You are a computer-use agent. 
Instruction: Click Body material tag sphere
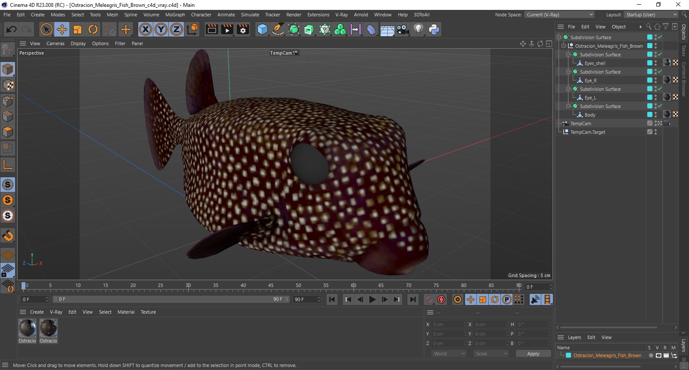[667, 114]
